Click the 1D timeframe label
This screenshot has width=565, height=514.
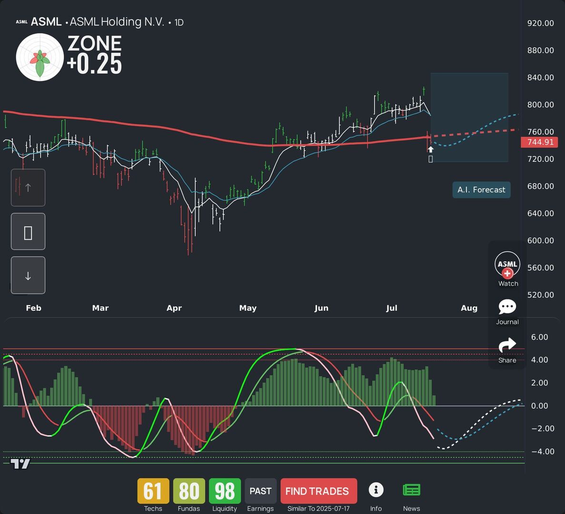pyautogui.click(x=179, y=23)
